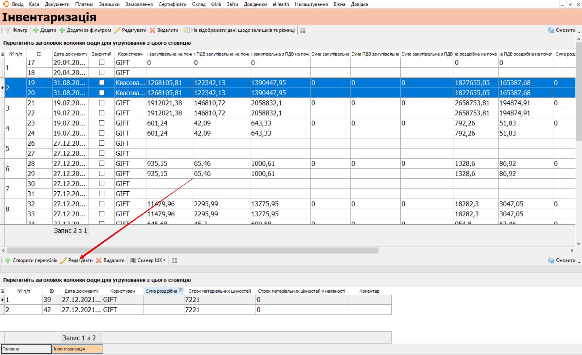
Task: Click the top Оновити refresh icon
Action: (551, 30)
